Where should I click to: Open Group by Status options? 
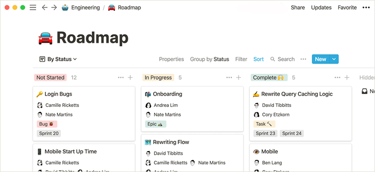(x=210, y=59)
